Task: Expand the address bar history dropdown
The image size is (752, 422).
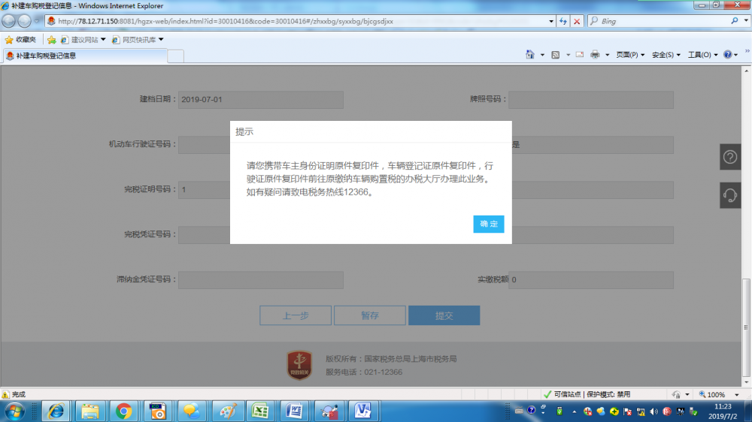Action: point(551,21)
